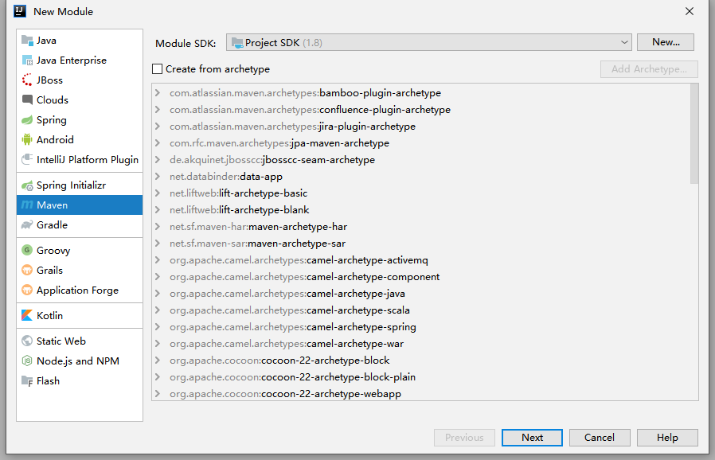
Task: Expand net.databinder data-app archetype
Action: (x=158, y=177)
